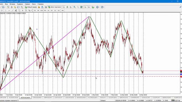
Task: Switch timeframe to M1
Action: (x=35, y=10)
